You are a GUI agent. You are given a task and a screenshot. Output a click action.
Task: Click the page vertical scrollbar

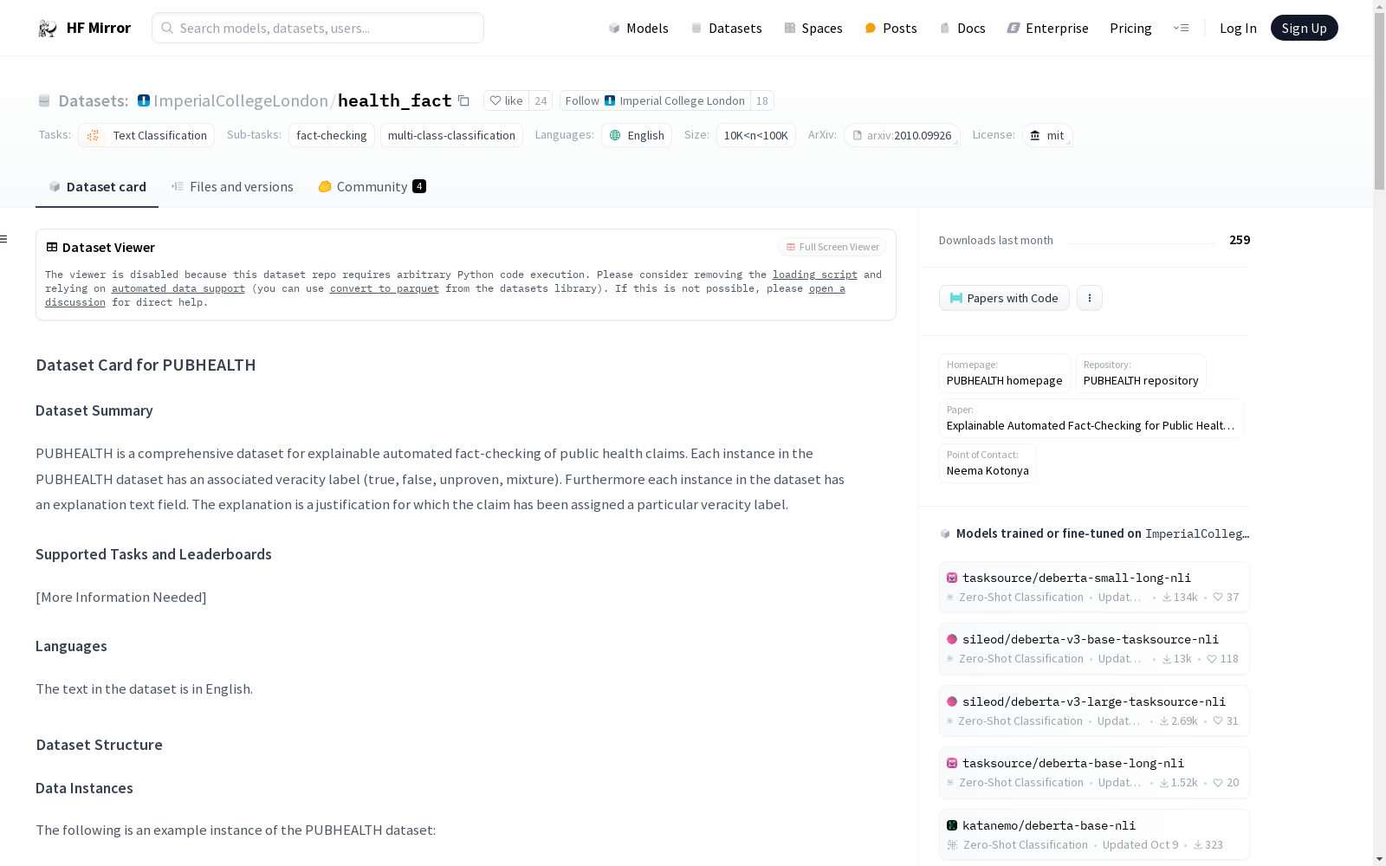[1379, 100]
